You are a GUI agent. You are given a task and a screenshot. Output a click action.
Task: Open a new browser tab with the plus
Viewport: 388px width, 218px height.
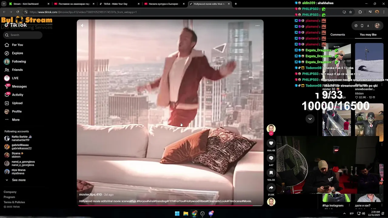[236, 4]
